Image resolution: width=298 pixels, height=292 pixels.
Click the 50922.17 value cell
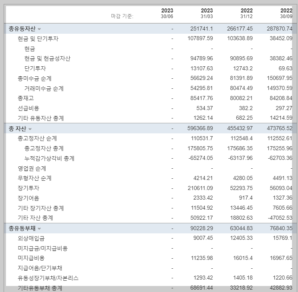[201, 218]
